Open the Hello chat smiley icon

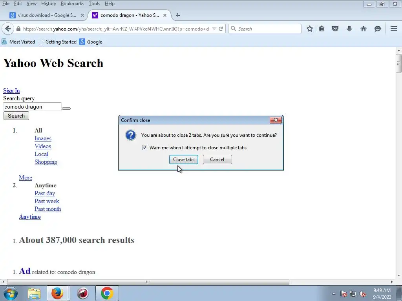(x=377, y=29)
